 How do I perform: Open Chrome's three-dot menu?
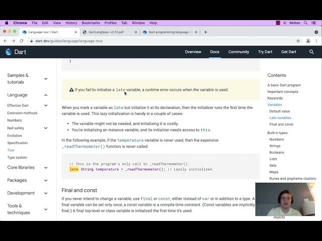pos(316,41)
